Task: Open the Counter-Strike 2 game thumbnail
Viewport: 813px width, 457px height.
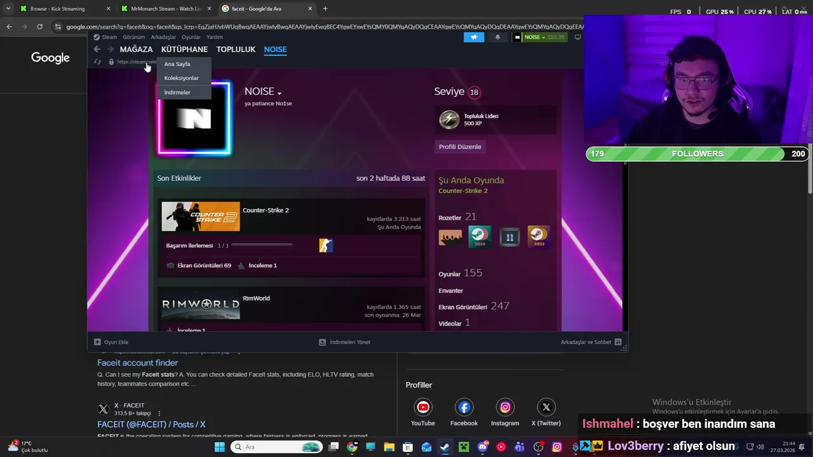Action: [x=201, y=216]
